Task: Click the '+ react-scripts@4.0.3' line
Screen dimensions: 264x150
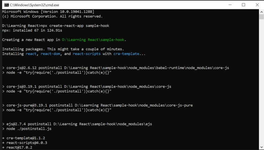Action: tap(25, 143)
